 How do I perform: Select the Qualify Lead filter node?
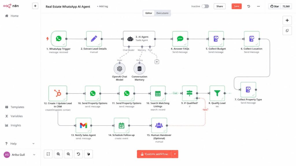click(217, 93)
